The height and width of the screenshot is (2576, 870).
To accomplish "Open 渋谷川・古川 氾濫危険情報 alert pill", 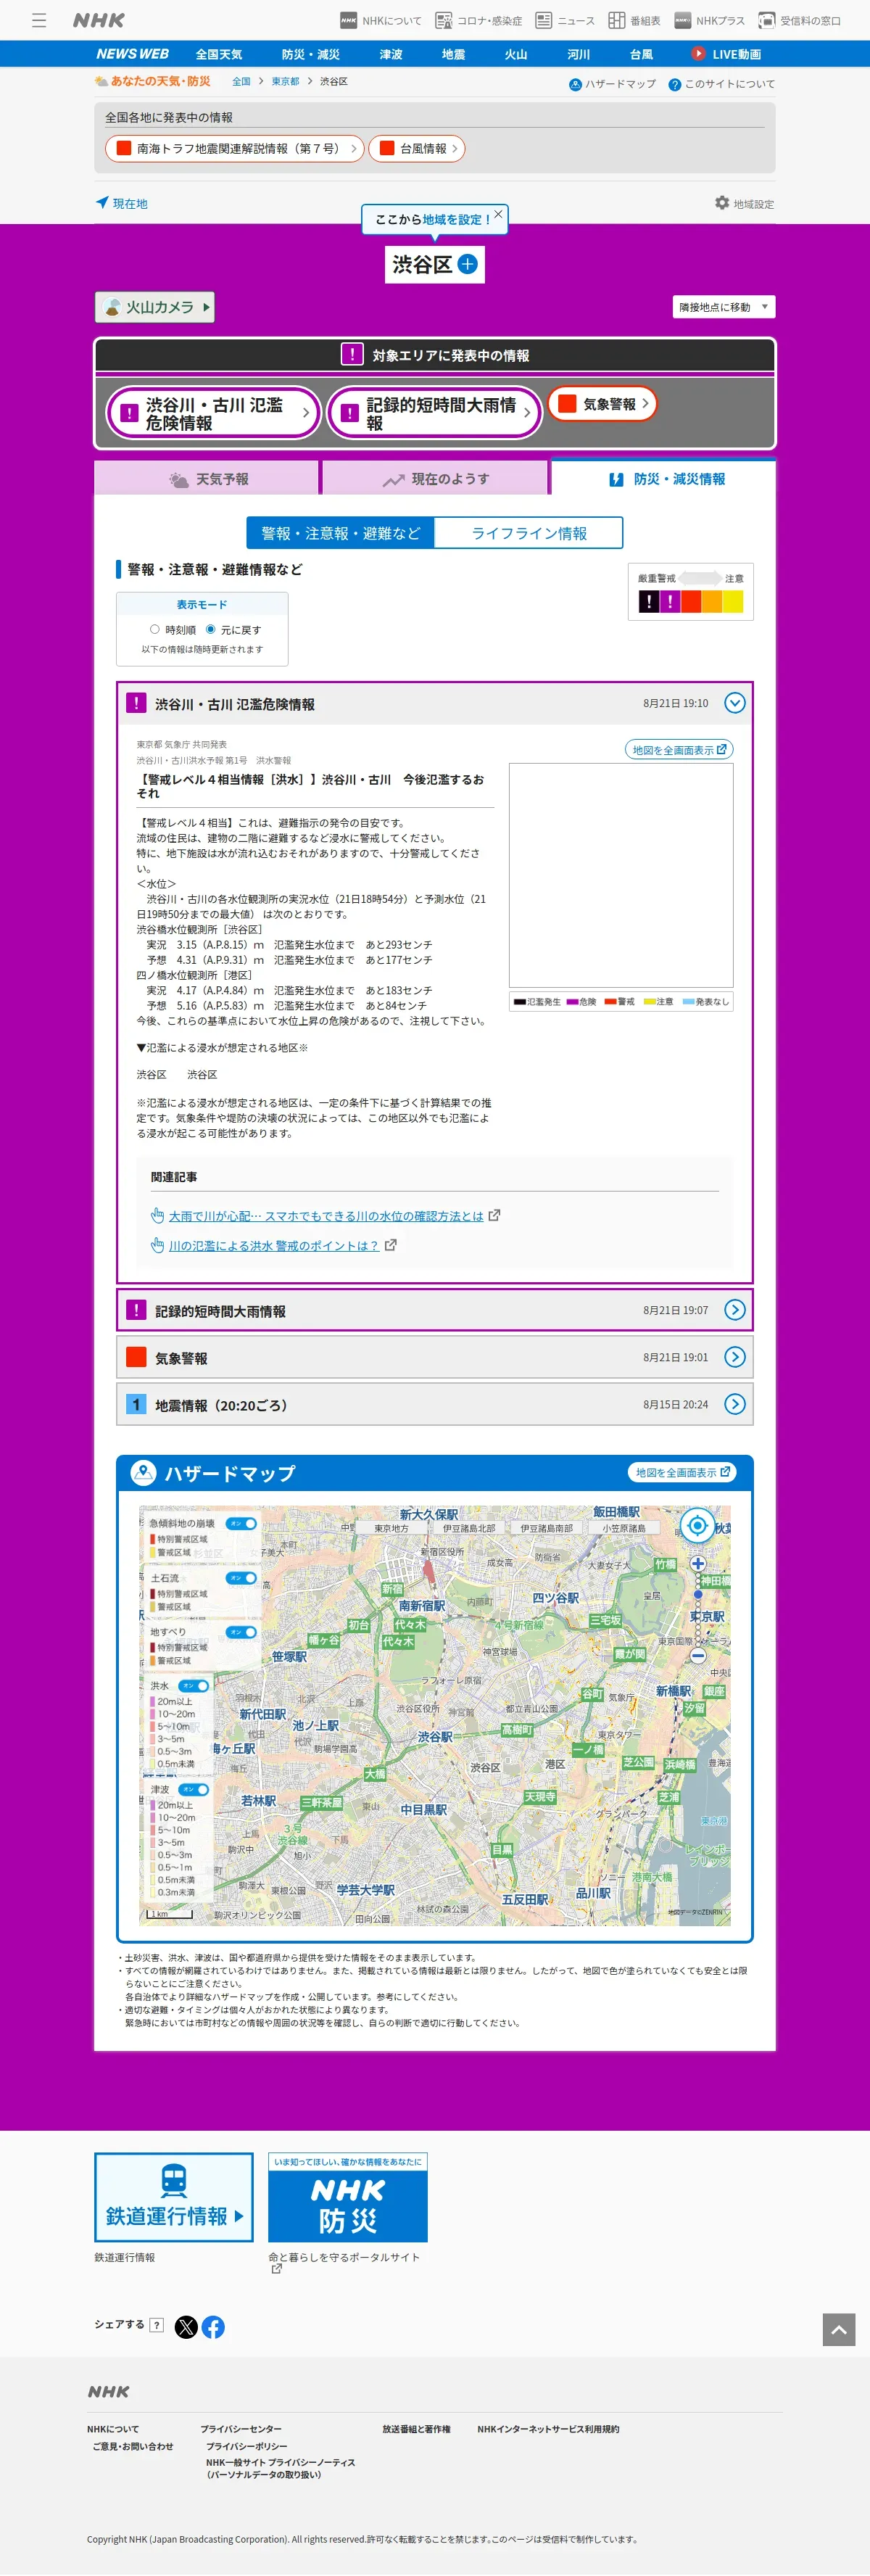I will point(214,413).
